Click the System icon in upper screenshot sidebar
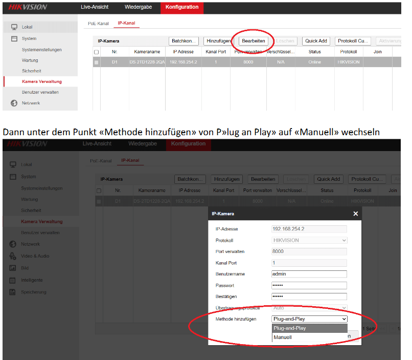Image resolution: width=412 pixels, height=360 pixels. [14, 38]
